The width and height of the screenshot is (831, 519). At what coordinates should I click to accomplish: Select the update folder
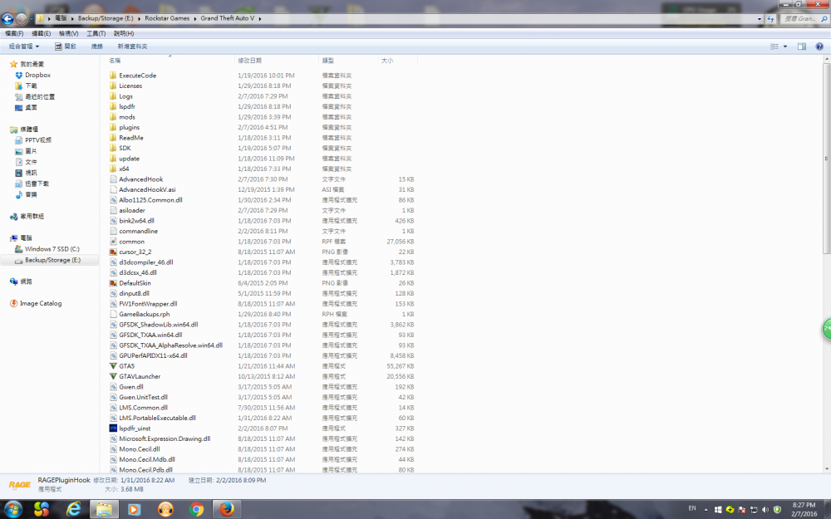130,159
